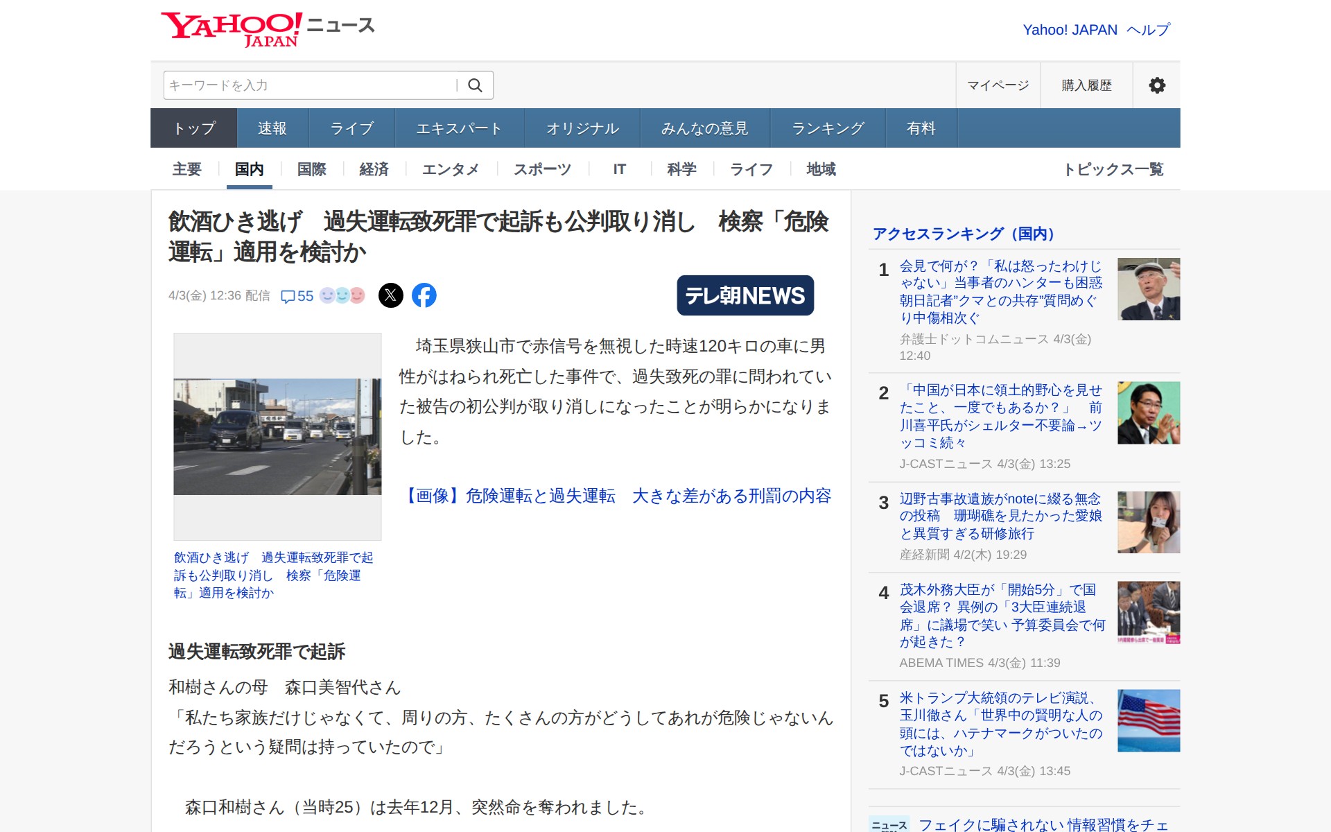Viewport: 1331px width, 832px height.
Task: Click the reaction emoji faces
Action: point(342,295)
